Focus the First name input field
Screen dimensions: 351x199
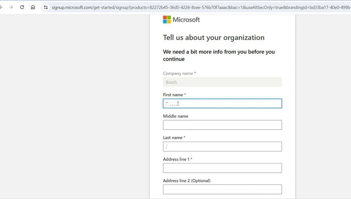pyautogui.click(x=222, y=103)
